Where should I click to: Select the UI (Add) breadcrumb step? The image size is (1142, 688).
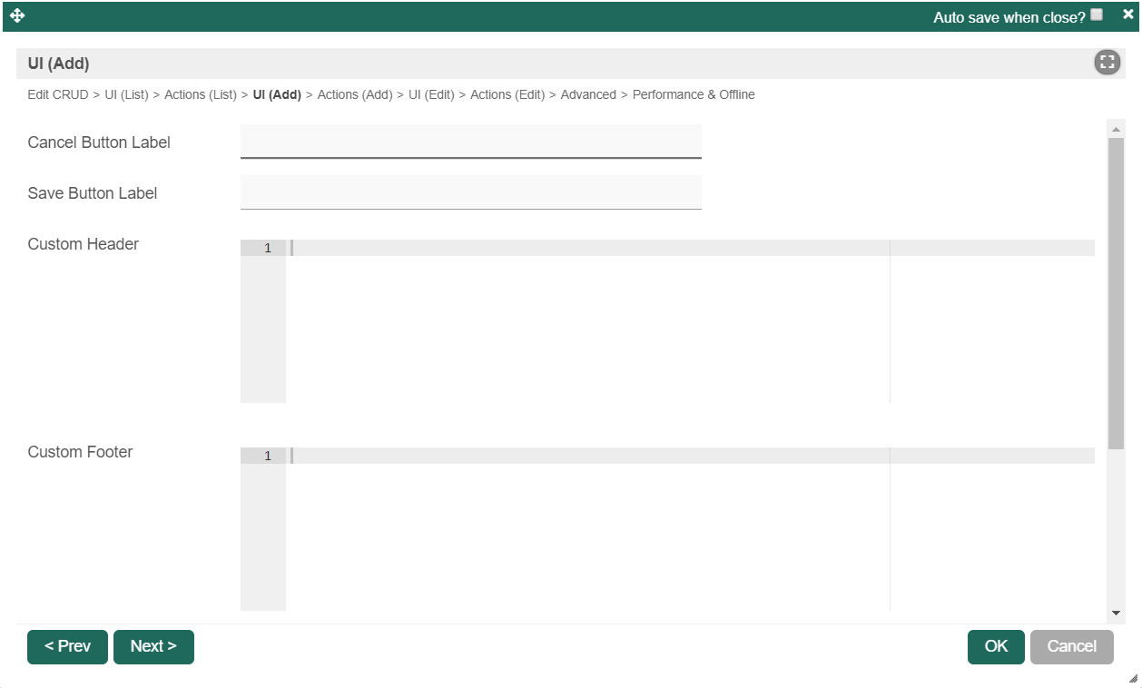click(x=277, y=94)
